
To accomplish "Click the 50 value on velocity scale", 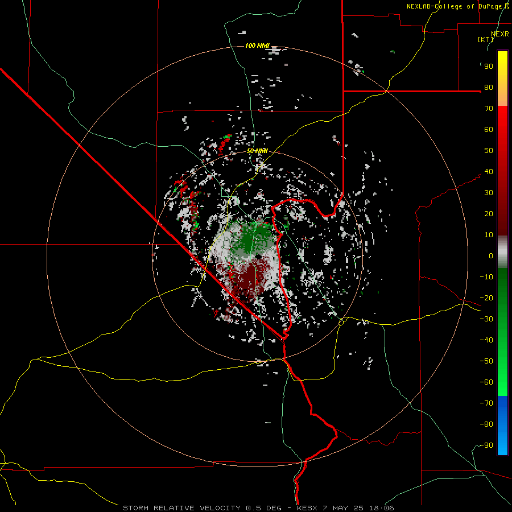I will (489, 151).
